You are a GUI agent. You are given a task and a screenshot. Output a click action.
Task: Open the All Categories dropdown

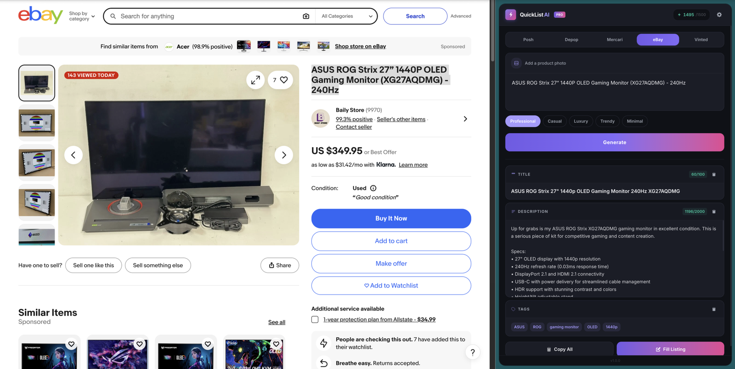pyautogui.click(x=347, y=16)
